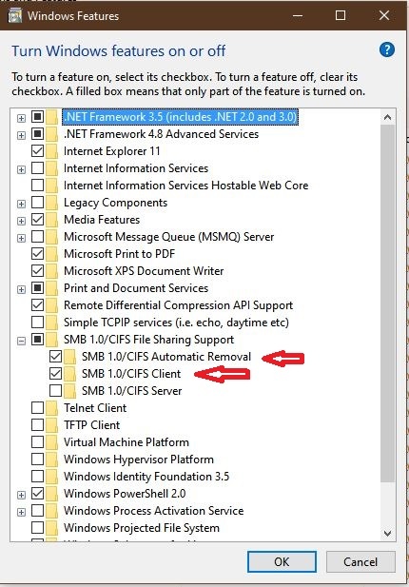Select "Windows Projected File System" text
The width and height of the screenshot is (409, 587).
click(x=142, y=528)
